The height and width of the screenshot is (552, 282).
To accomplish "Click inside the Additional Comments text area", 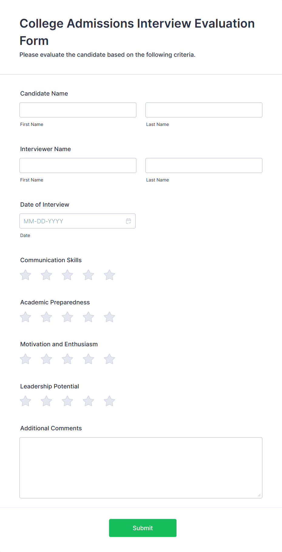I will (x=141, y=468).
